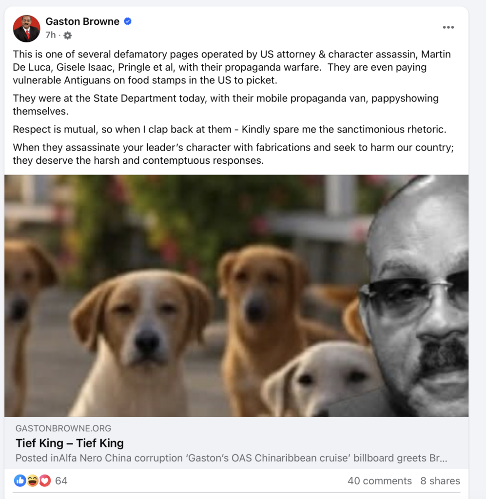Viewport: 486px width, 499px height.
Task: Click the red heart Love reaction icon
Action: click(x=45, y=480)
